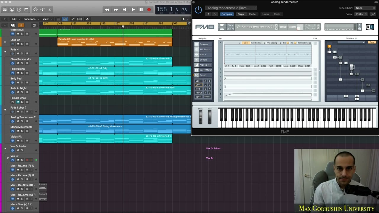
Task: Click the Native Instruments NI logo
Action: (x=370, y=27)
